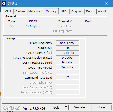Click the empty Row To Column (tRCD) field
This screenshot has height=112, width=113.
pyautogui.click(x=68, y=92)
